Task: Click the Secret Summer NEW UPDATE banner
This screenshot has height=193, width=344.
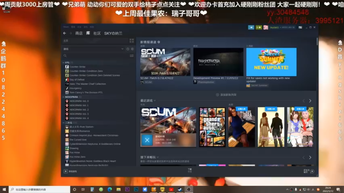Action: (x=271, y=62)
